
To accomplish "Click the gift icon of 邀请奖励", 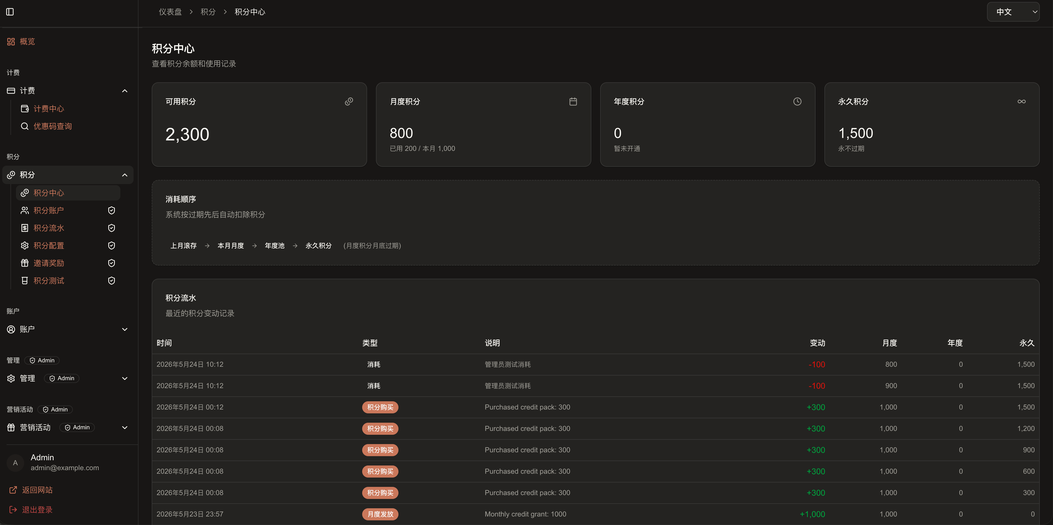I will tap(24, 263).
